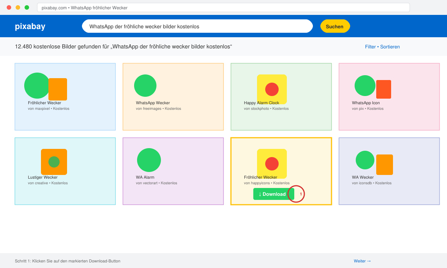
Task: Click the yellow macOS minimize button
Action: coord(18,7)
